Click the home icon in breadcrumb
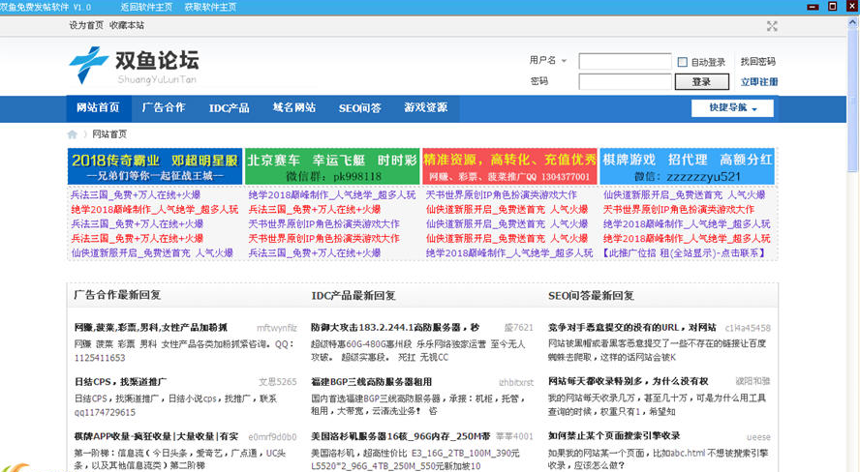This screenshot has width=860, height=472. [x=73, y=134]
